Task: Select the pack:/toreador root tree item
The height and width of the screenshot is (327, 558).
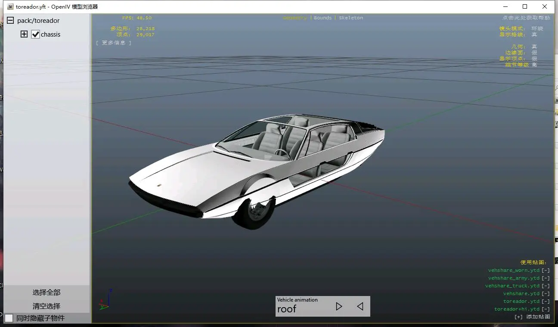Action: 38,21
